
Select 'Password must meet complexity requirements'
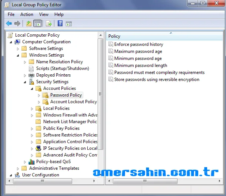pos(159,72)
